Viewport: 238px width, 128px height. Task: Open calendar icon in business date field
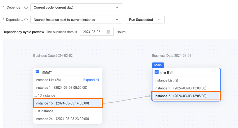108,32
